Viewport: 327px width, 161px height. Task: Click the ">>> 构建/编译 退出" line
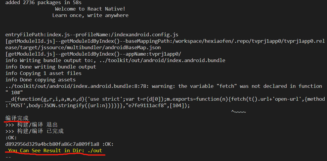(x=31, y=125)
